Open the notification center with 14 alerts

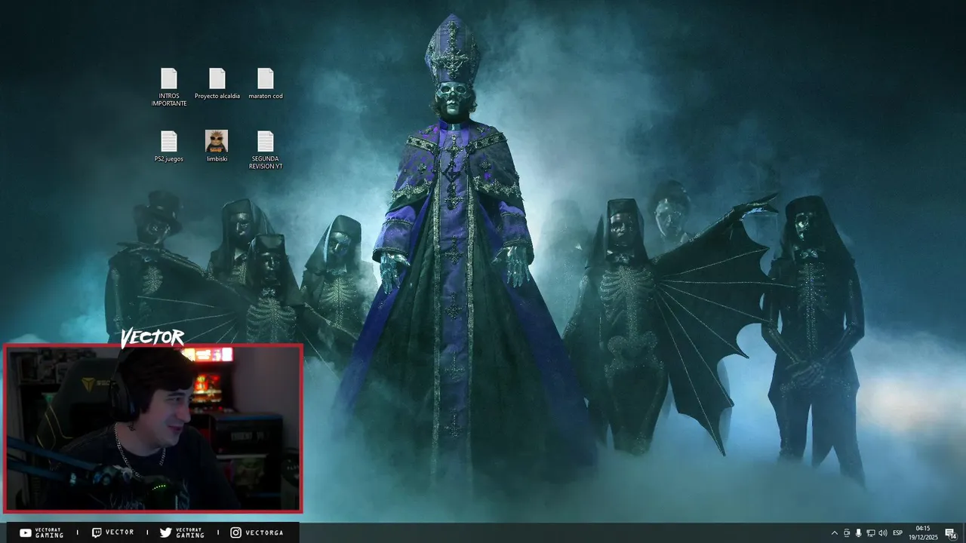pyautogui.click(x=951, y=533)
